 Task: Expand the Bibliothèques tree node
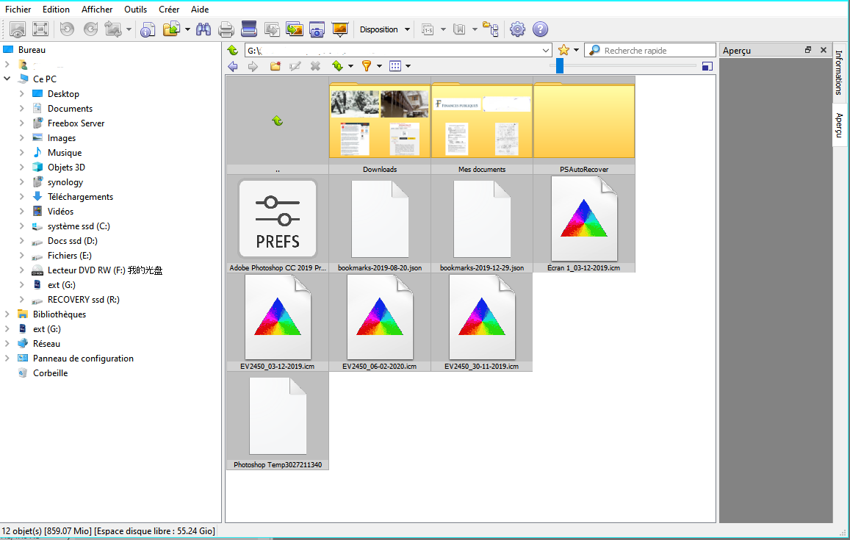coord(7,314)
